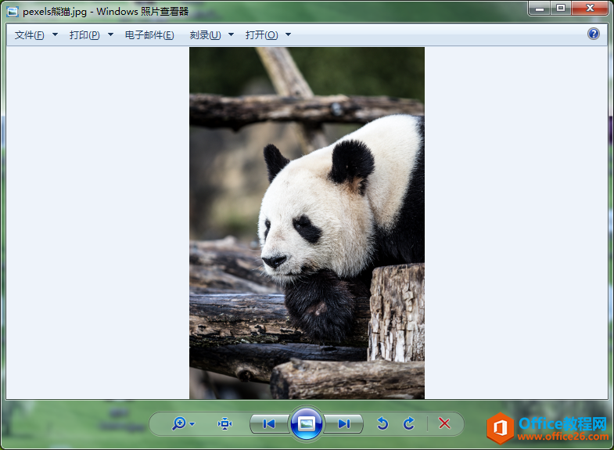Skip to the next photo

coord(344,423)
